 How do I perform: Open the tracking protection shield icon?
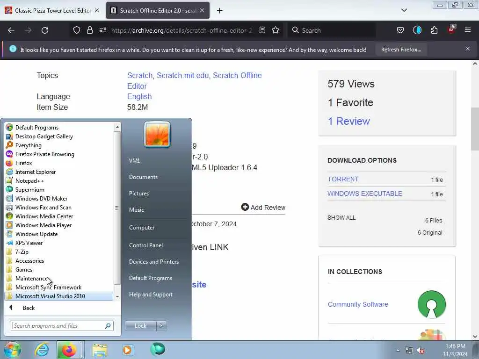tap(77, 30)
